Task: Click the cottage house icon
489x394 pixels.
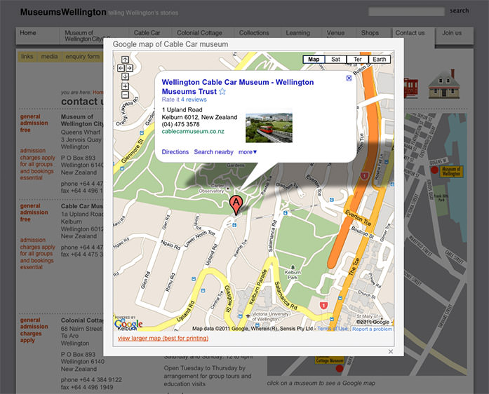Action: click(x=444, y=84)
